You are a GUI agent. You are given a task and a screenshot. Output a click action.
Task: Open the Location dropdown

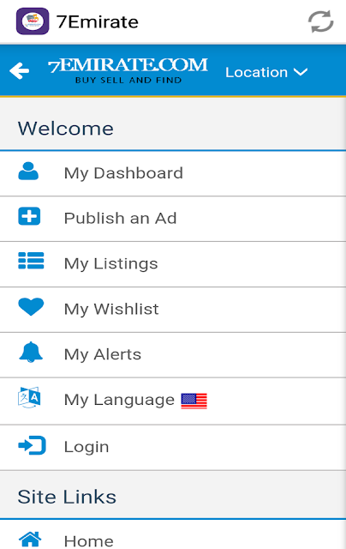pos(266,72)
